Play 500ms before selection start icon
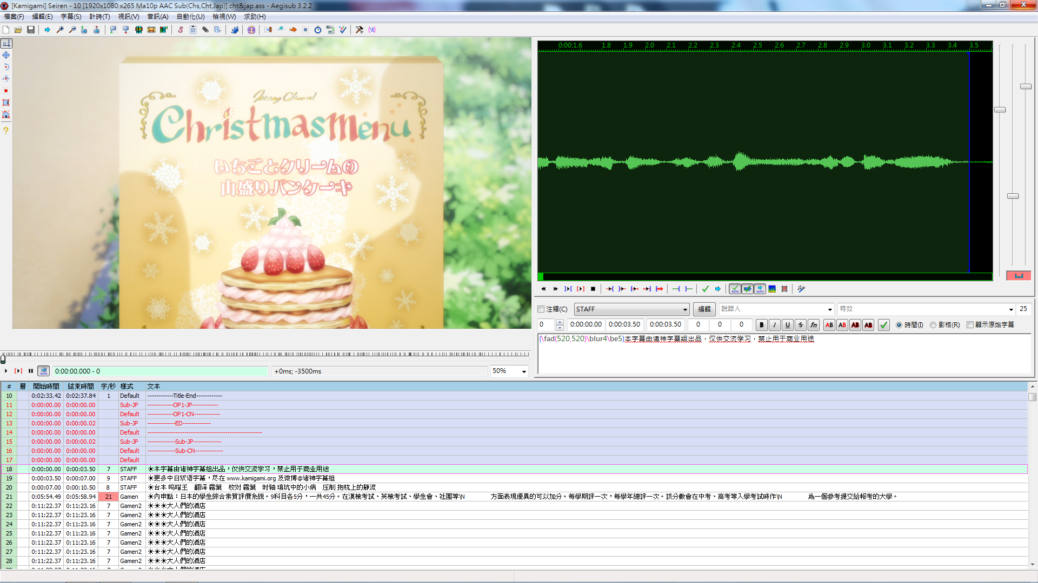This screenshot has width=1038, height=583. tap(610, 289)
